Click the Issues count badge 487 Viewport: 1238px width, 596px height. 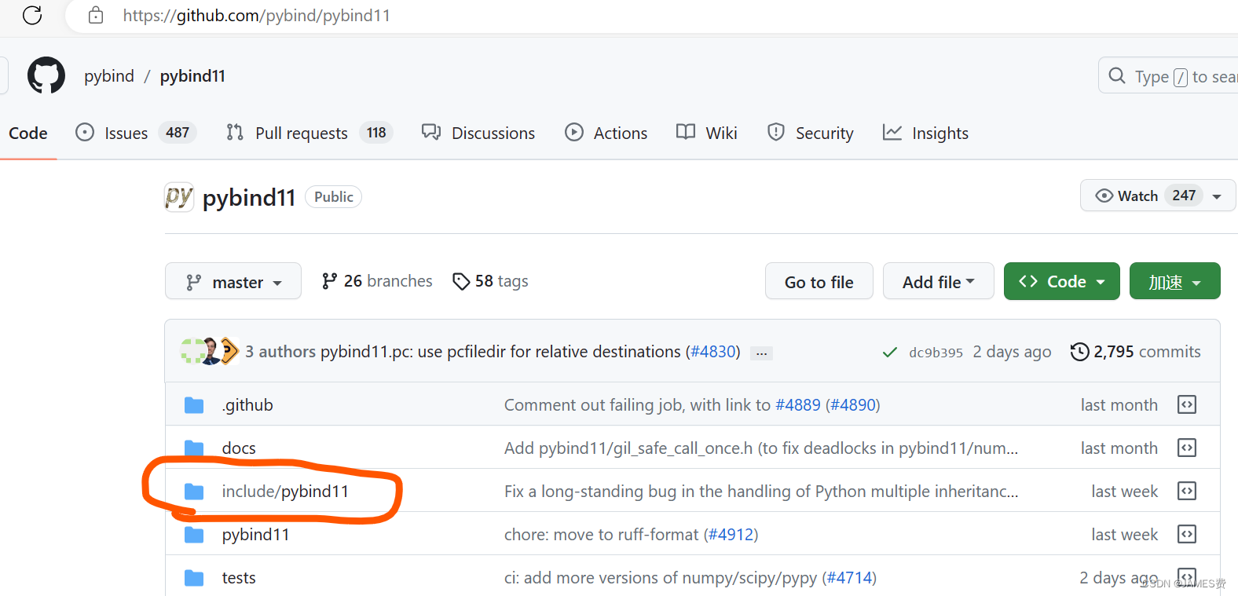(178, 133)
